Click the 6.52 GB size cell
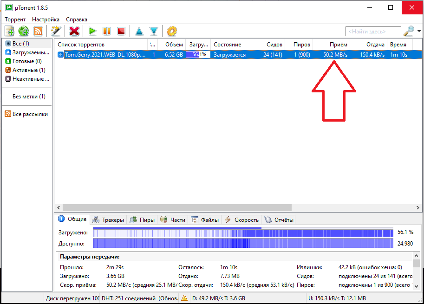 [174, 55]
